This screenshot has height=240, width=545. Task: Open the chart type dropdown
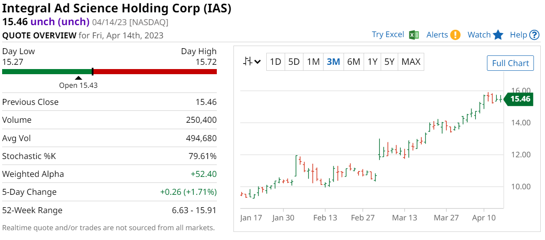tap(252, 61)
